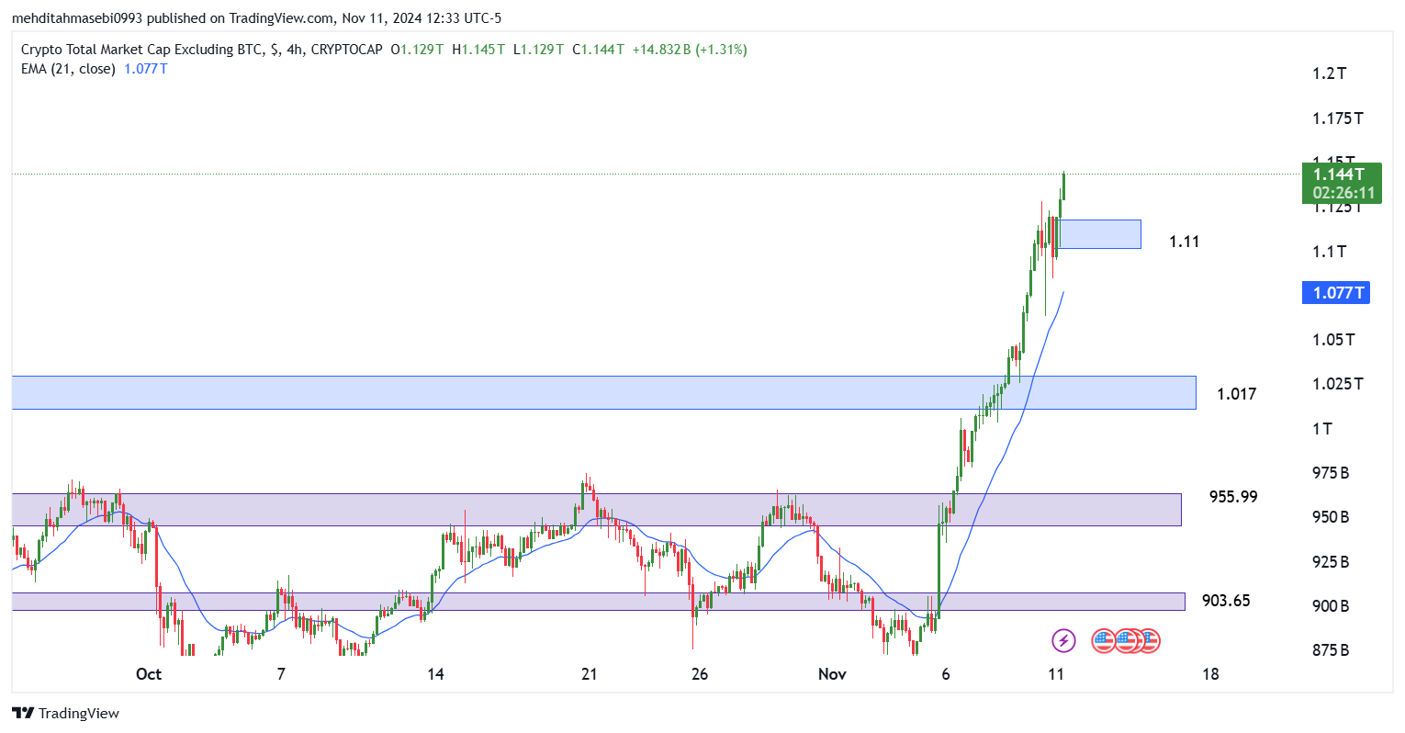Click the 6 date on time axis
The image size is (1405, 733).
pyautogui.click(x=945, y=674)
